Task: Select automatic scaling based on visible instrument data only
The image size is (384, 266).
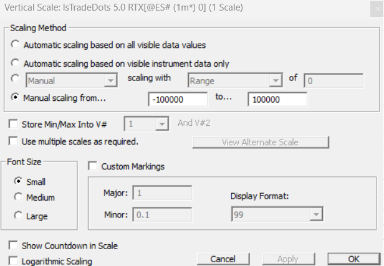Action: 15,63
